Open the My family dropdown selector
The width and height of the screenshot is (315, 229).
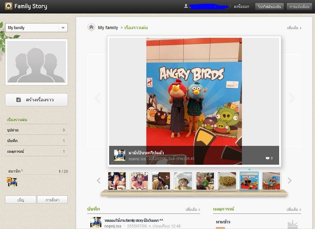click(36, 28)
